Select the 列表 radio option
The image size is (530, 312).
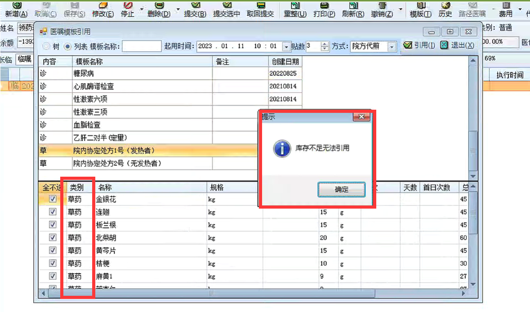(x=76, y=46)
